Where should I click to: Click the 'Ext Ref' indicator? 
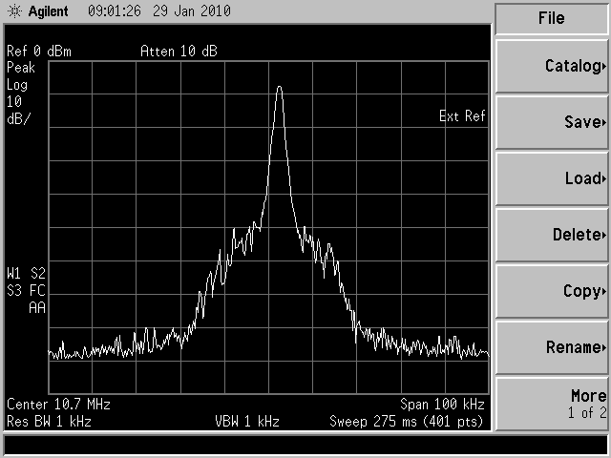click(462, 116)
